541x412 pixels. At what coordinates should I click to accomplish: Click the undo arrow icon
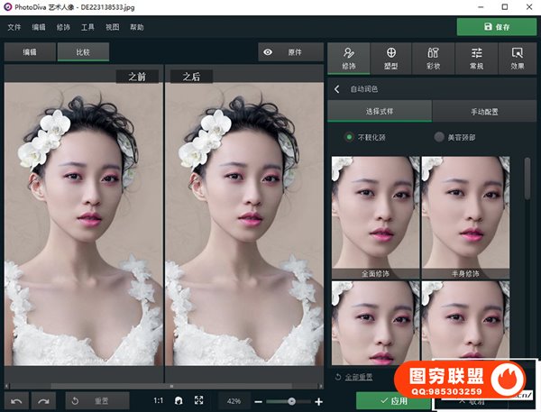pos(16,400)
